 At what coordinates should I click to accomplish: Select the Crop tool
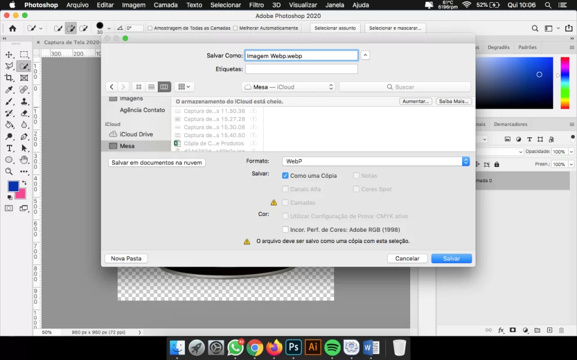[9, 78]
